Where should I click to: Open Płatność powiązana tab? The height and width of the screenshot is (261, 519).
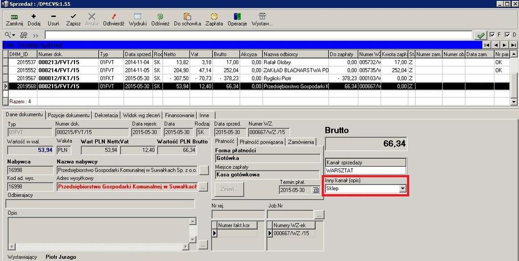(x=262, y=142)
